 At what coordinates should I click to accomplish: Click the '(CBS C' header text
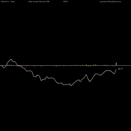click(x=65, y=2)
